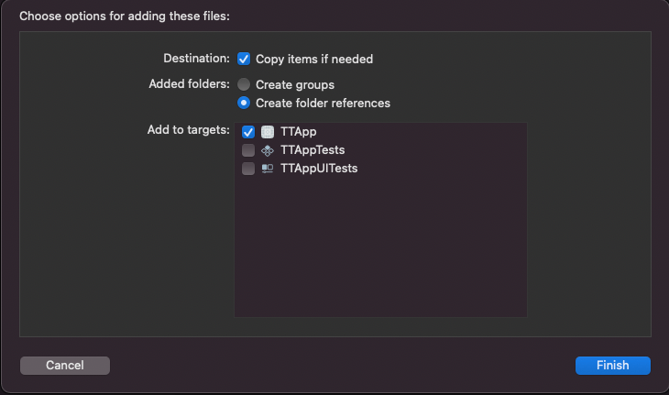Click the Create folder references label text
669x395 pixels.
tap(323, 104)
